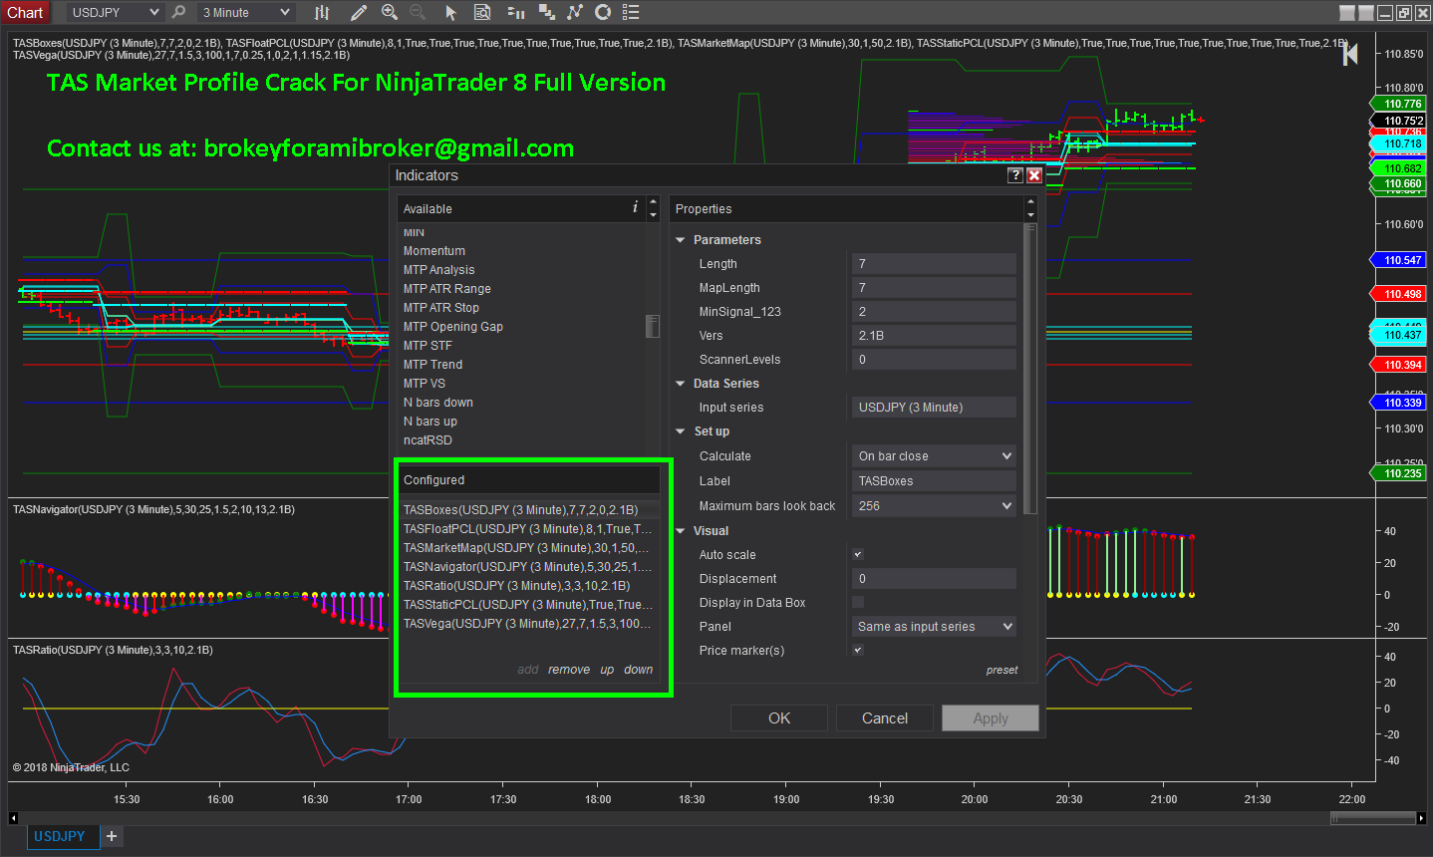
Task: Click the 'remove' link under Configured
Action: tap(569, 670)
